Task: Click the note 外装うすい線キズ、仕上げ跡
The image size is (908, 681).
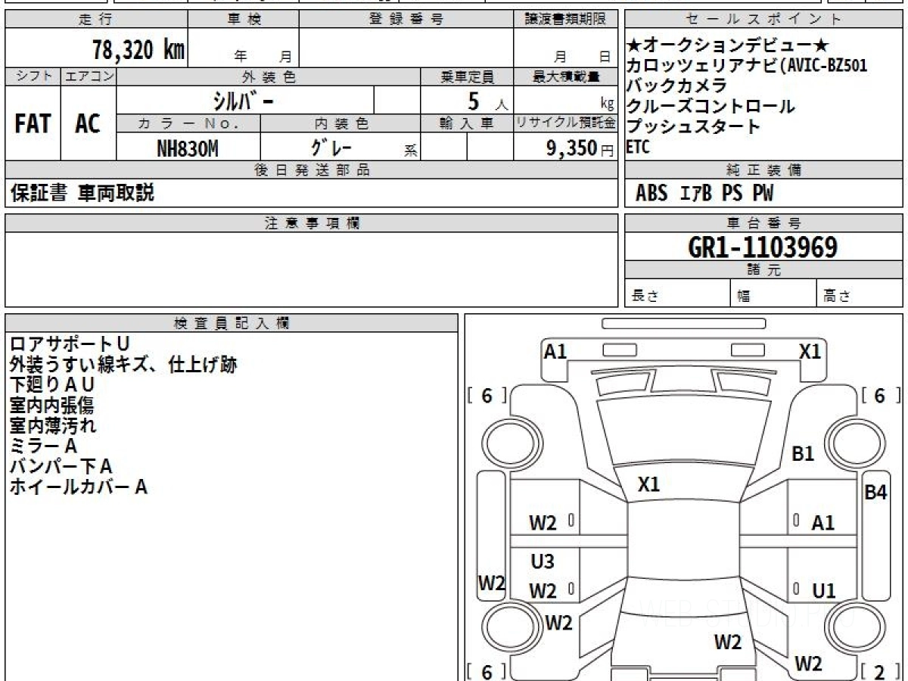Action: (x=123, y=365)
